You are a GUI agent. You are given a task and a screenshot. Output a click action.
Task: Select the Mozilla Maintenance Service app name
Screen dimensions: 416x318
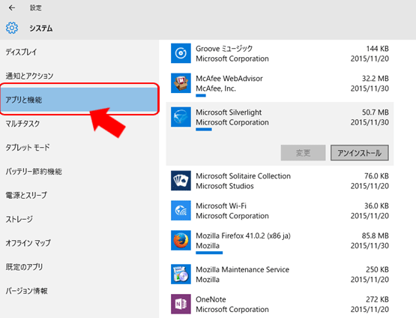click(243, 270)
